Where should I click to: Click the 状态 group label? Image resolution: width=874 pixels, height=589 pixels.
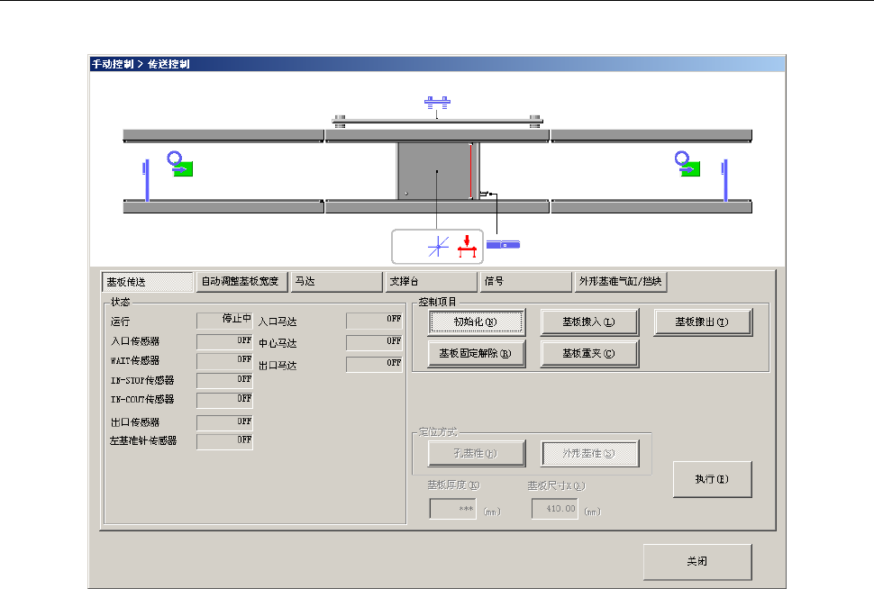(x=121, y=302)
